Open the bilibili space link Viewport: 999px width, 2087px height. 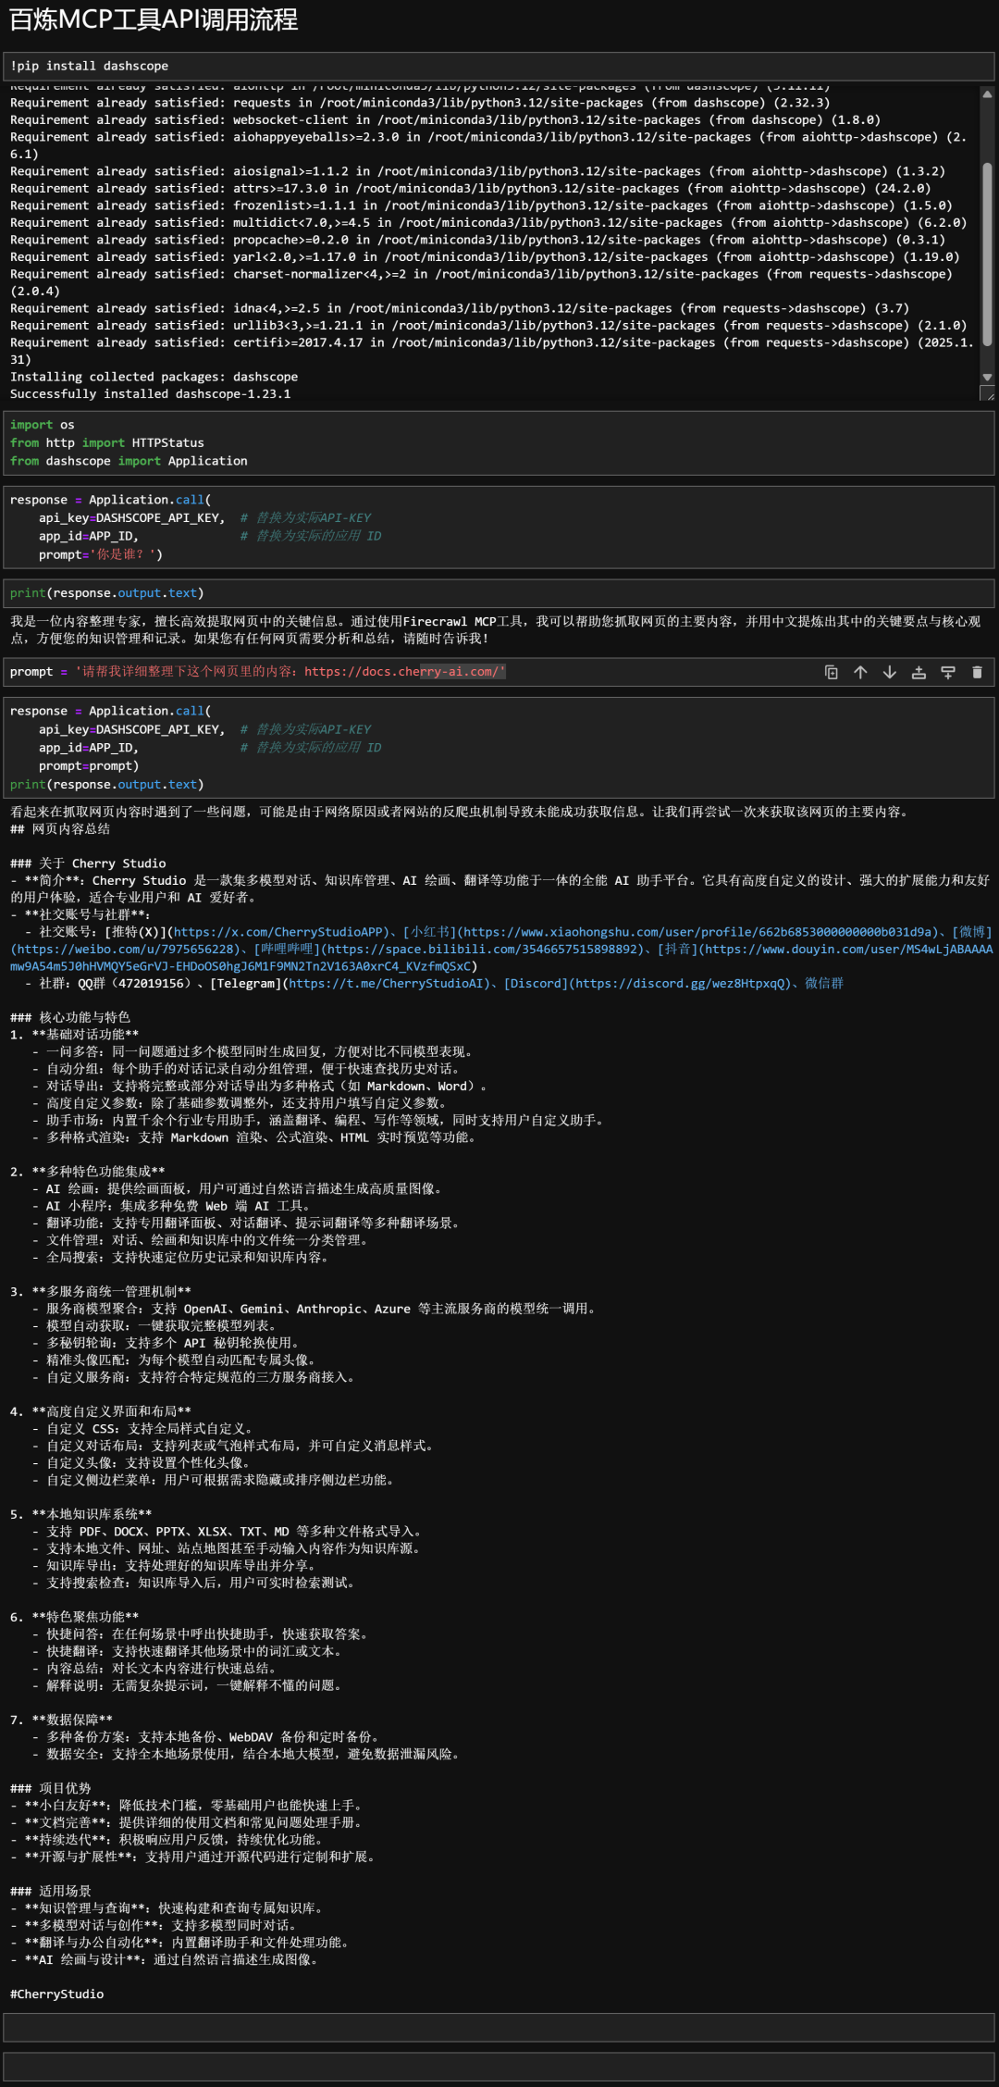point(483,949)
